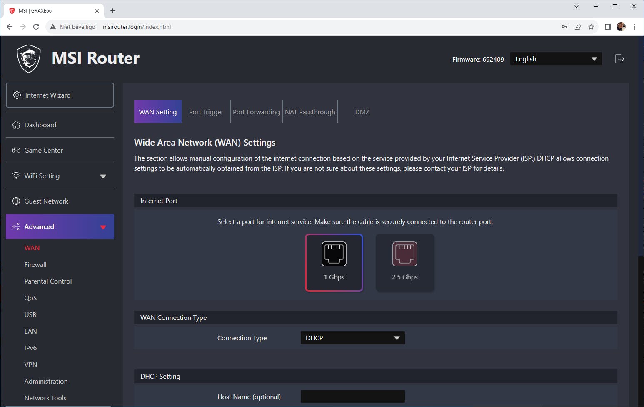Open Administration settings
644x407 pixels.
pos(46,381)
